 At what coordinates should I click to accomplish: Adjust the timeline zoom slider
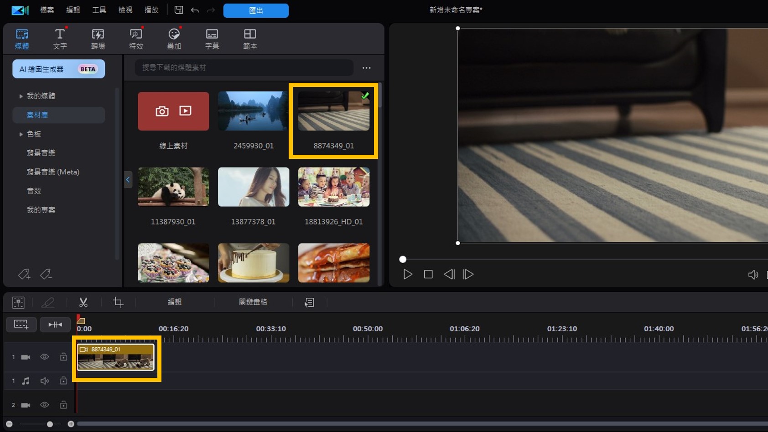tap(49, 423)
